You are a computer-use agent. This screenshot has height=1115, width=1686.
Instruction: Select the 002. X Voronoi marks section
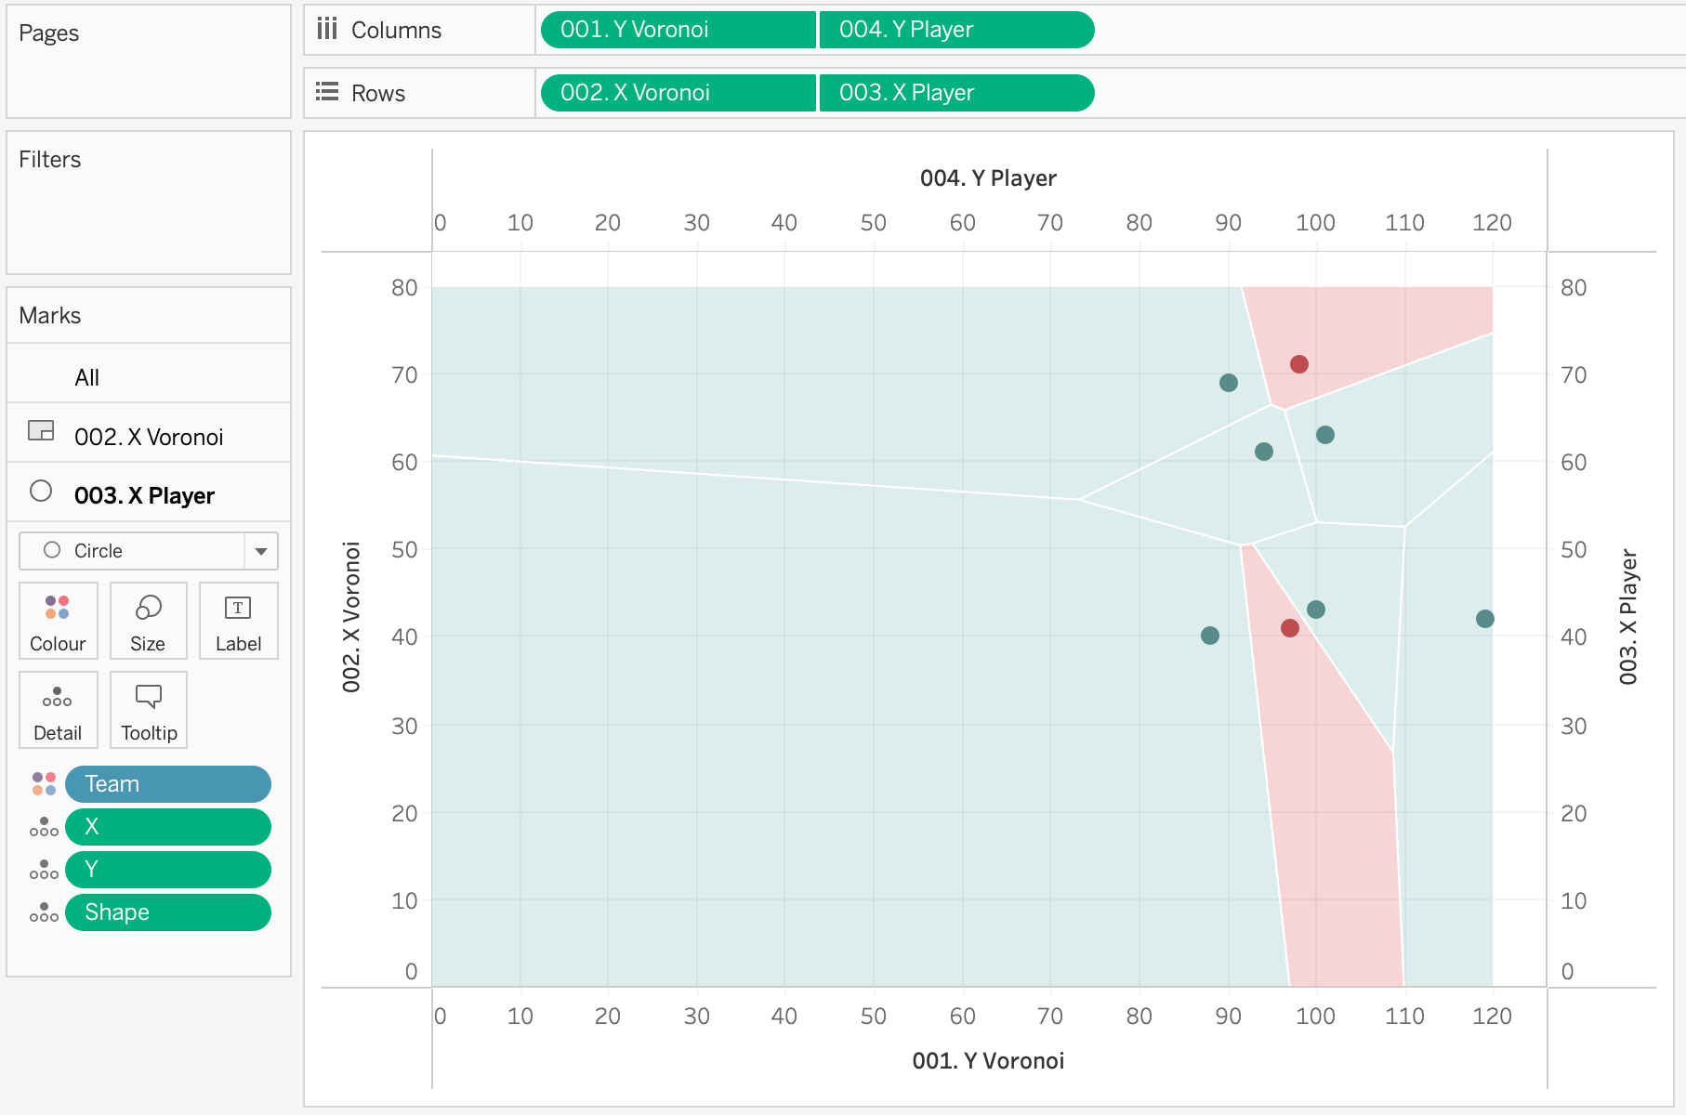pos(149,437)
